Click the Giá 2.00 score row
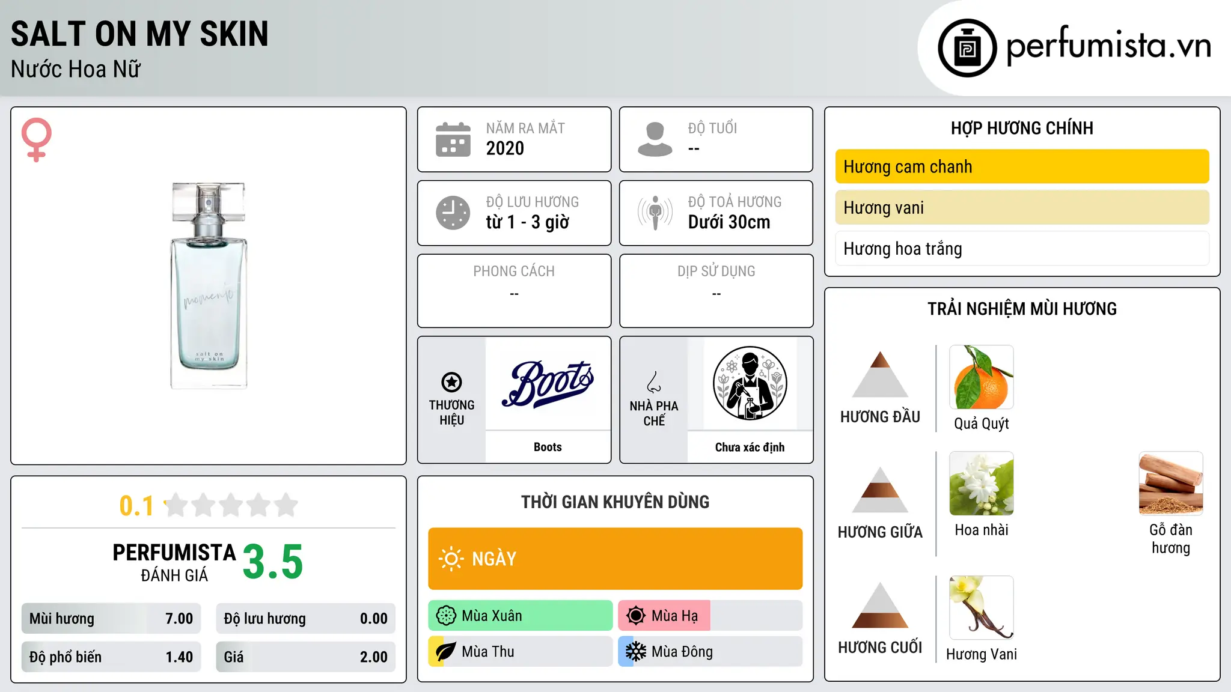Screen dimensions: 1231x692 coord(306,657)
